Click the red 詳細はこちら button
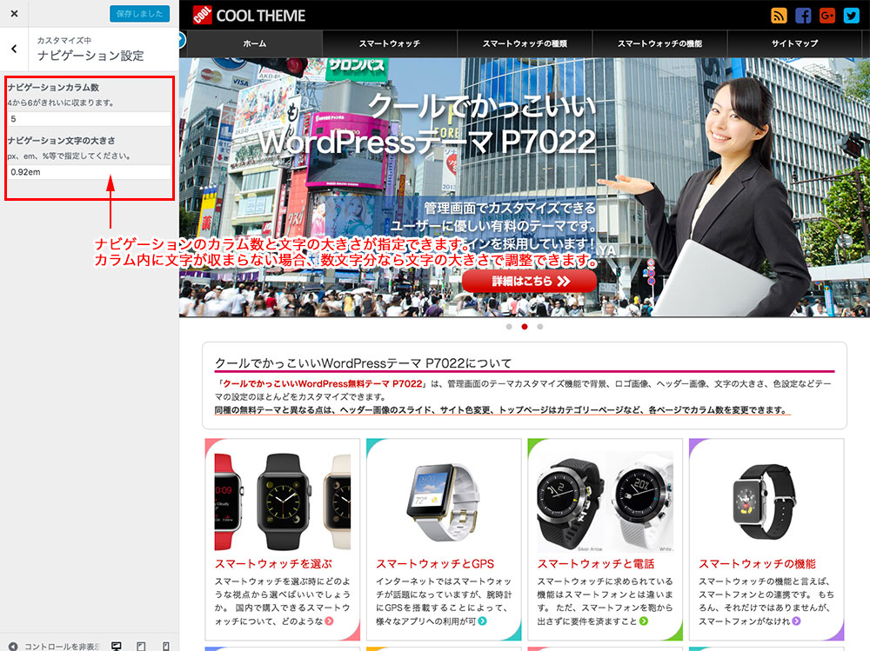870x651 pixels. tap(529, 281)
